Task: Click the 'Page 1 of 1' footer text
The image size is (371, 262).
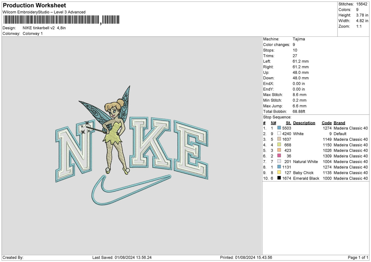Action: (x=358, y=257)
